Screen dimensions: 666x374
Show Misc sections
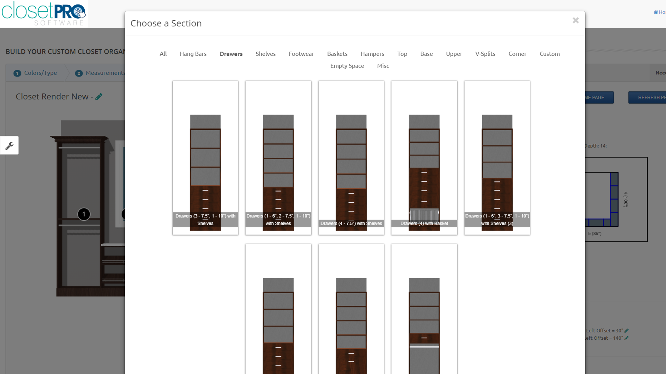(x=383, y=66)
